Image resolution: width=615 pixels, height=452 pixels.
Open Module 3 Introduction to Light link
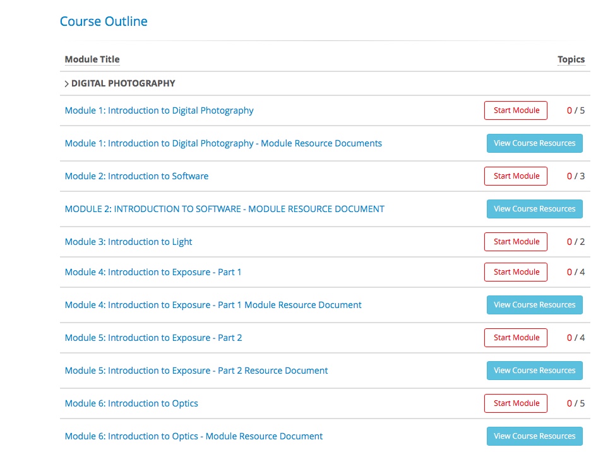tap(128, 242)
